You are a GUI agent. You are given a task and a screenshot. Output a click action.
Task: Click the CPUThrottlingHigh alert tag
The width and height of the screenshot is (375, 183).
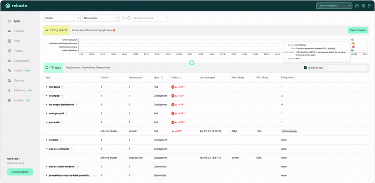click(x=289, y=131)
